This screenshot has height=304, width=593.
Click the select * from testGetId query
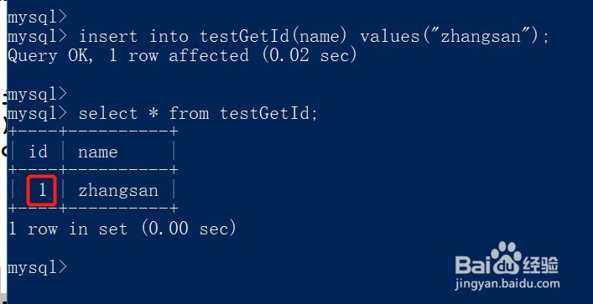click(198, 113)
